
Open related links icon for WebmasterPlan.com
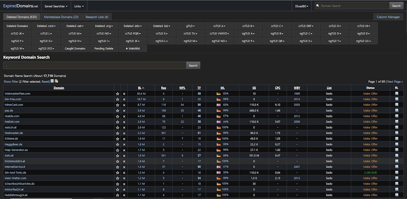(x=397, y=94)
